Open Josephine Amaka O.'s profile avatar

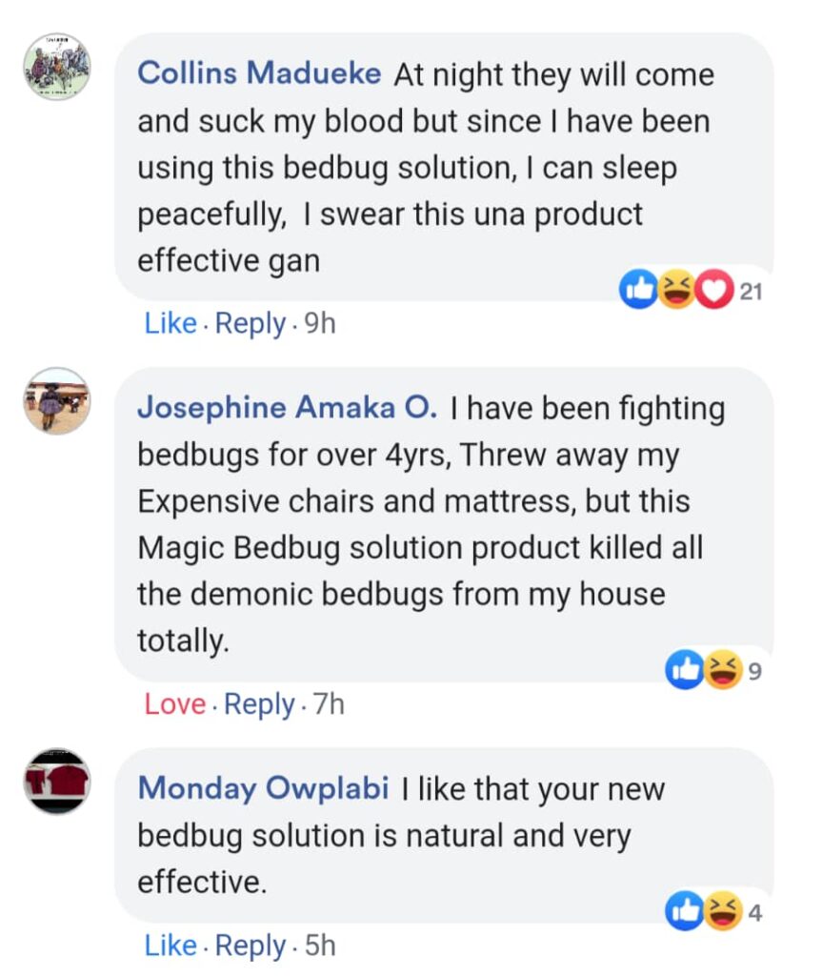coord(57,401)
